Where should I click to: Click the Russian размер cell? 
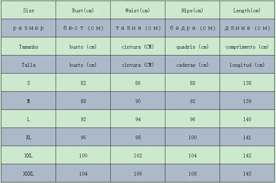29,28
